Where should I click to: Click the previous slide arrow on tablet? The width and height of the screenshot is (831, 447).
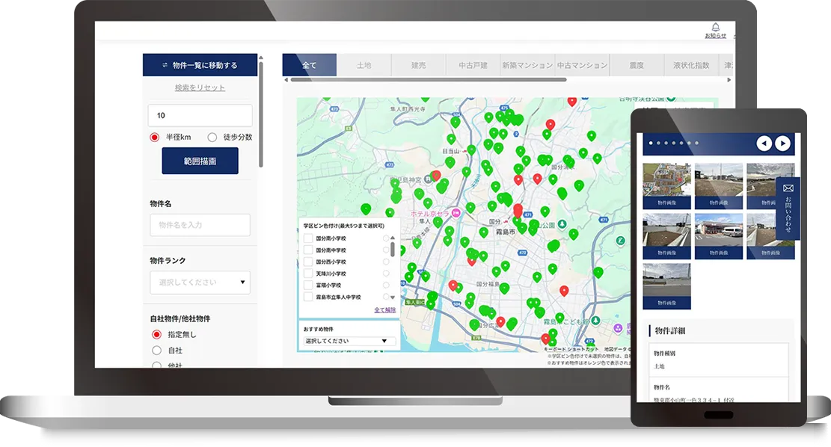[x=764, y=144]
